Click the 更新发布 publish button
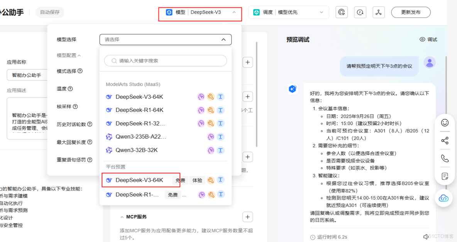This screenshot has width=457, height=242. (x=411, y=12)
